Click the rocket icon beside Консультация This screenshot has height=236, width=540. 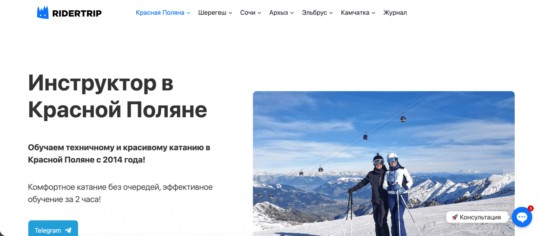click(x=455, y=217)
